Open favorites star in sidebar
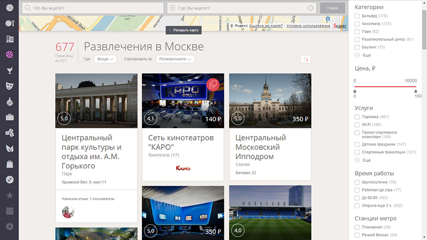The height and width of the screenshot is (240, 427). pyautogui.click(x=9, y=195)
